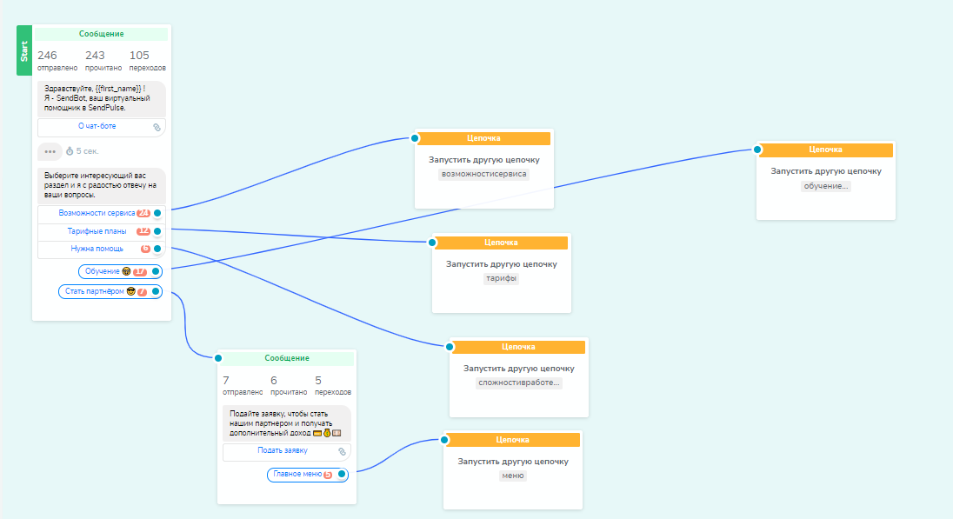Image resolution: width=953 pixels, height=519 pixels.
Task: Click input connector of 'сложностивработе...' chain block
Action: point(450,347)
